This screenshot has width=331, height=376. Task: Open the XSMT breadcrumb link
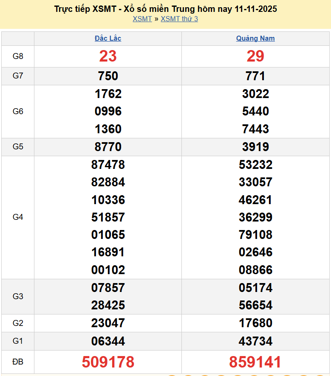[x=142, y=19]
